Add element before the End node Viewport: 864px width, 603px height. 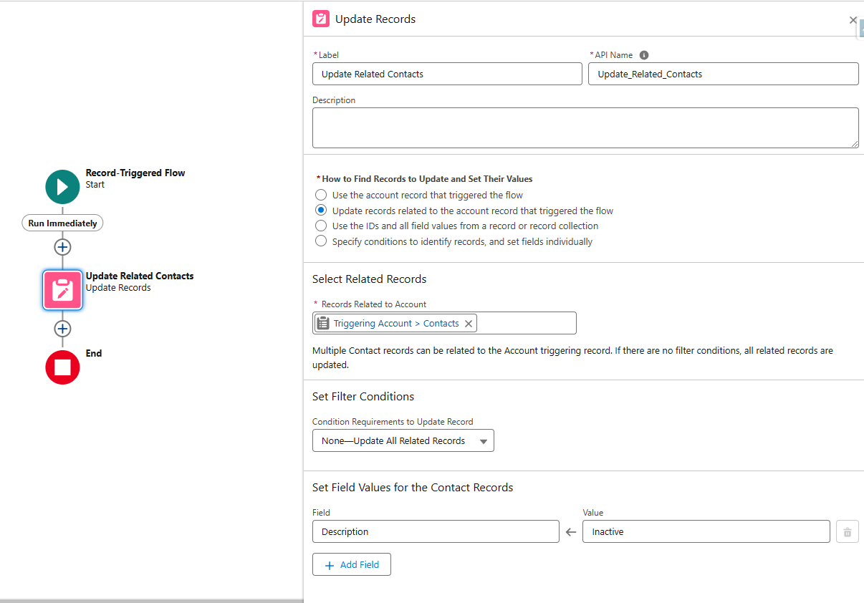(x=62, y=329)
